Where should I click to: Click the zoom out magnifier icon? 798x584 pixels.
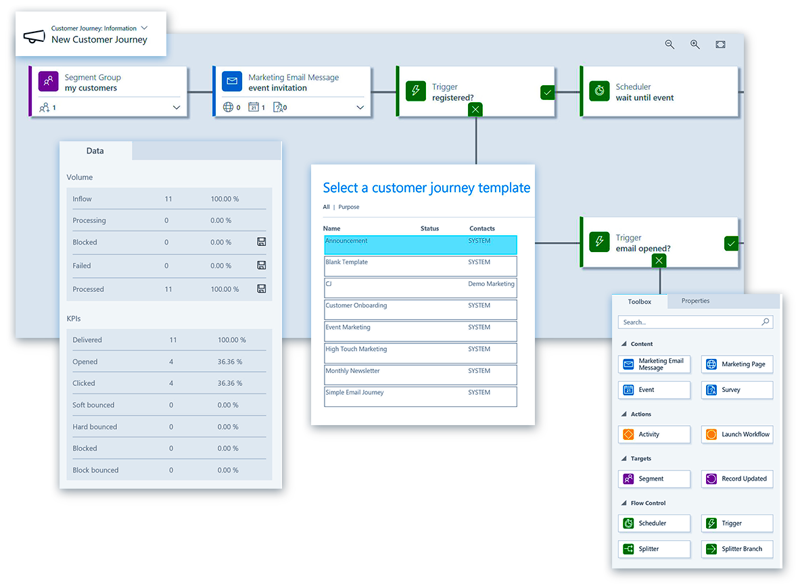pyautogui.click(x=670, y=45)
